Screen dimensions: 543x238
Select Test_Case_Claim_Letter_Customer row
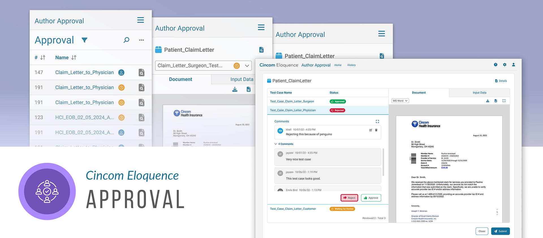328,209
